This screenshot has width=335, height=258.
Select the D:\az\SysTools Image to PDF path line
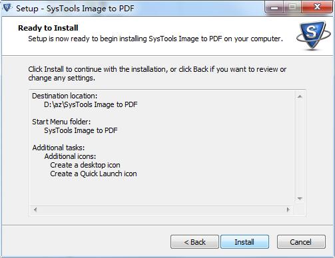point(91,104)
